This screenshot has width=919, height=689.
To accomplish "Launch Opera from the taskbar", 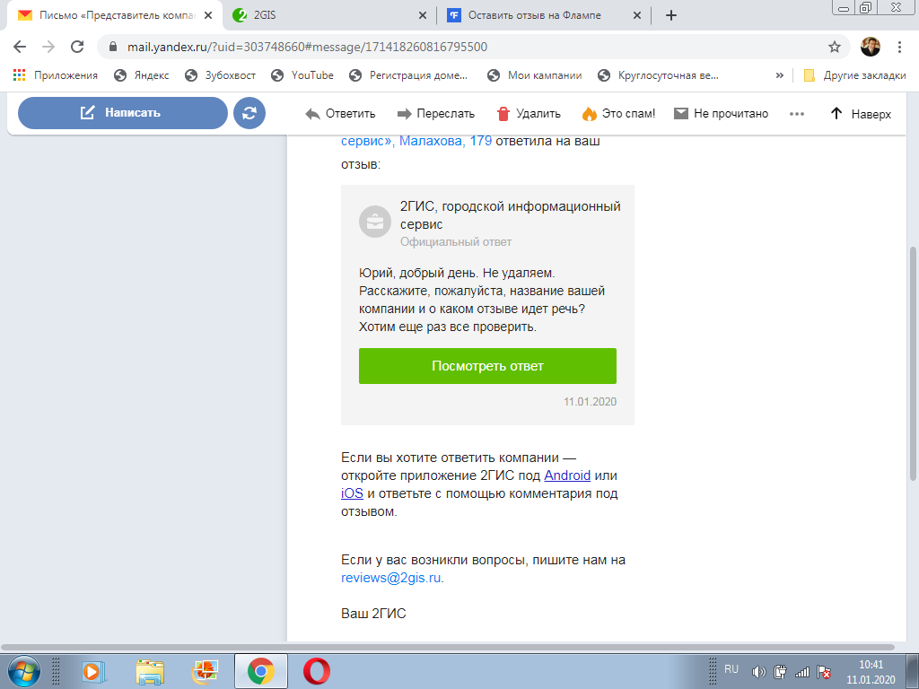I will click(317, 671).
